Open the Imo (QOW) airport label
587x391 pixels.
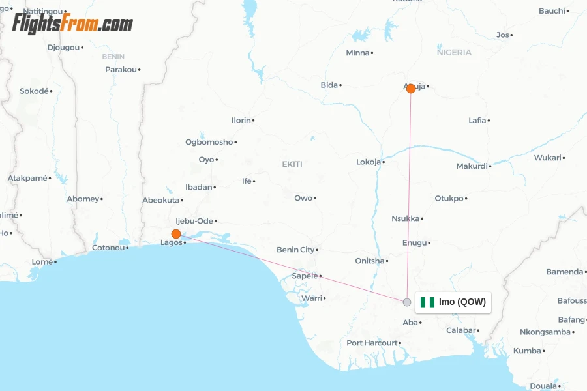[x=453, y=302]
